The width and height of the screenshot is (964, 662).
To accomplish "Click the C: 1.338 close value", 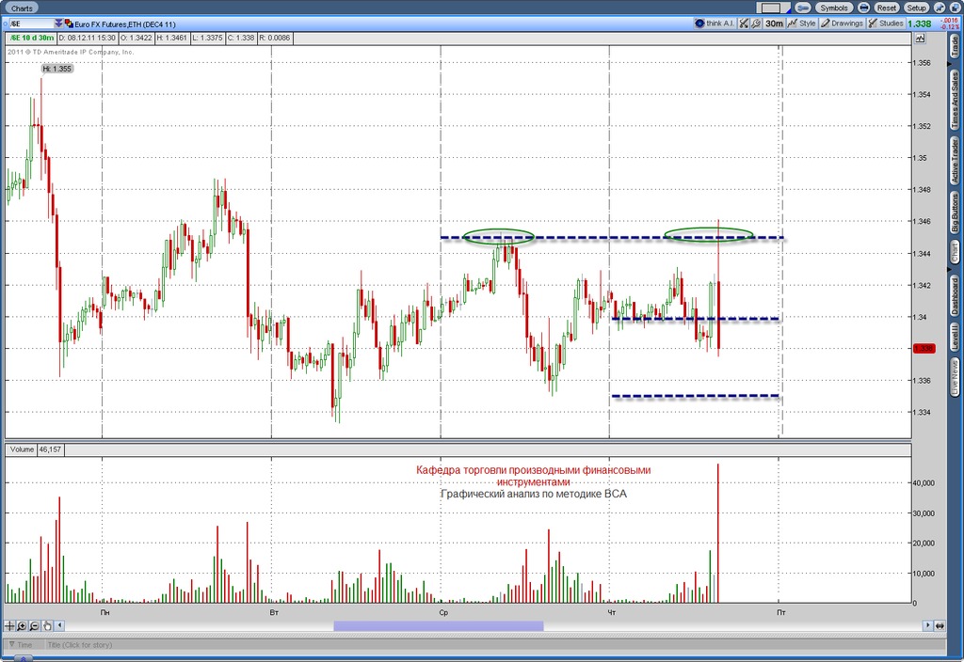I will pos(240,38).
